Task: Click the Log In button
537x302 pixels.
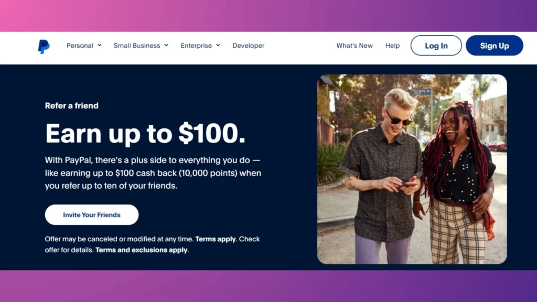Action: coord(436,46)
